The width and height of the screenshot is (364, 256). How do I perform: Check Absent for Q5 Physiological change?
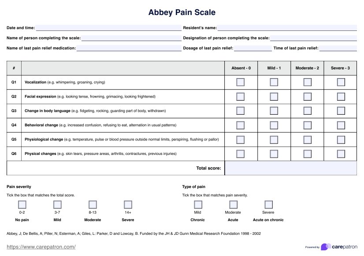coord(240,139)
